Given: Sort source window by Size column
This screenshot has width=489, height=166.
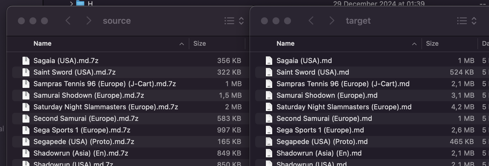Looking at the screenshot, I should click(199, 43).
